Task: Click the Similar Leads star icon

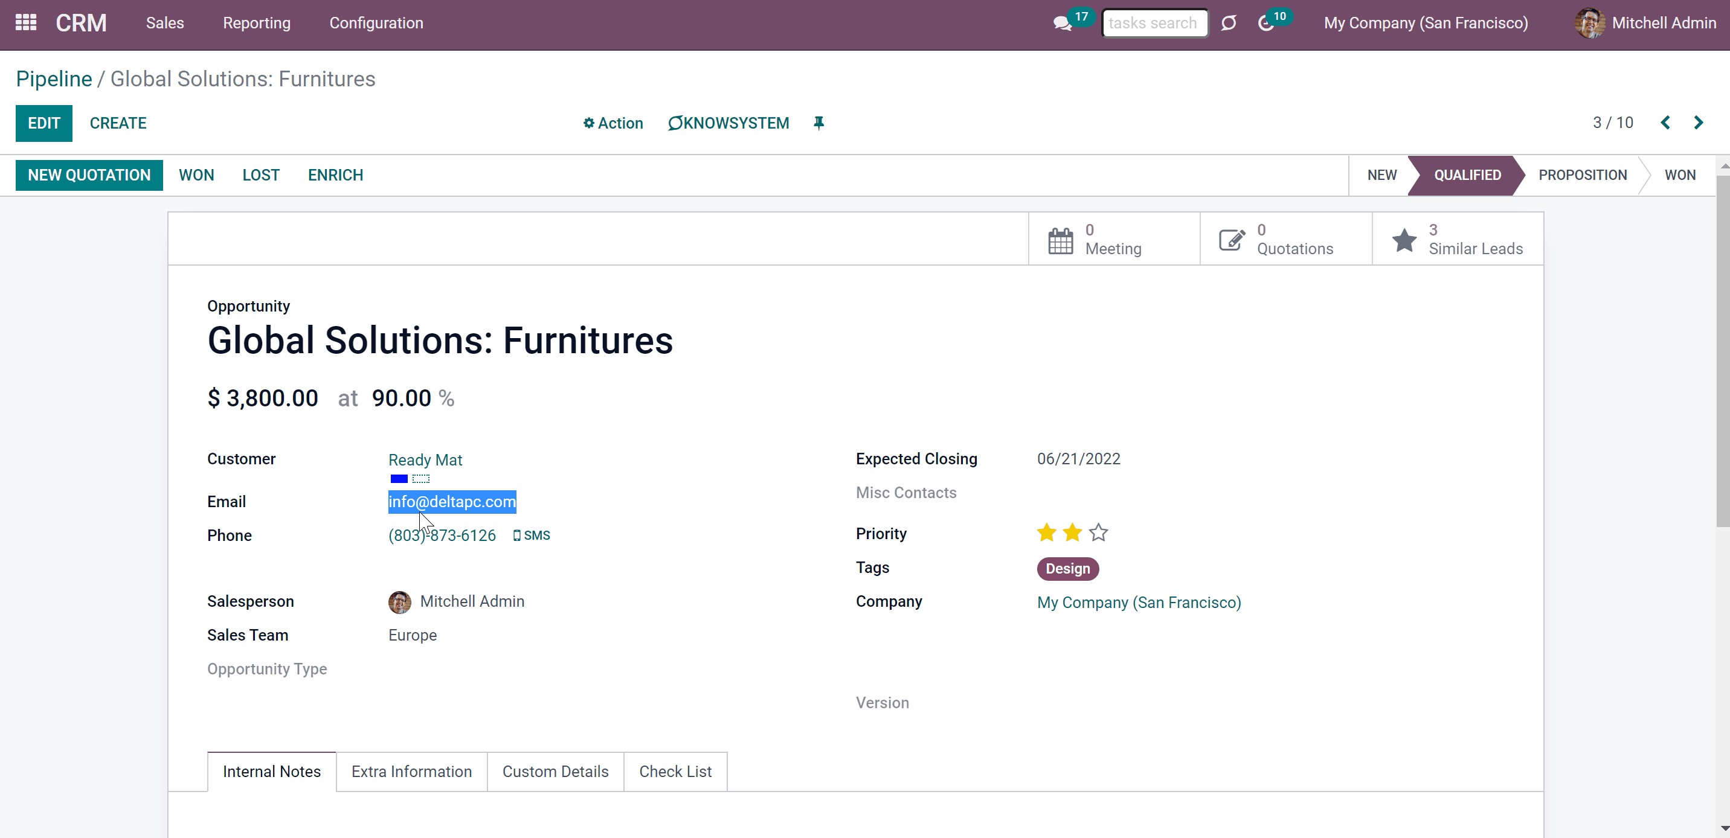Action: click(x=1404, y=240)
